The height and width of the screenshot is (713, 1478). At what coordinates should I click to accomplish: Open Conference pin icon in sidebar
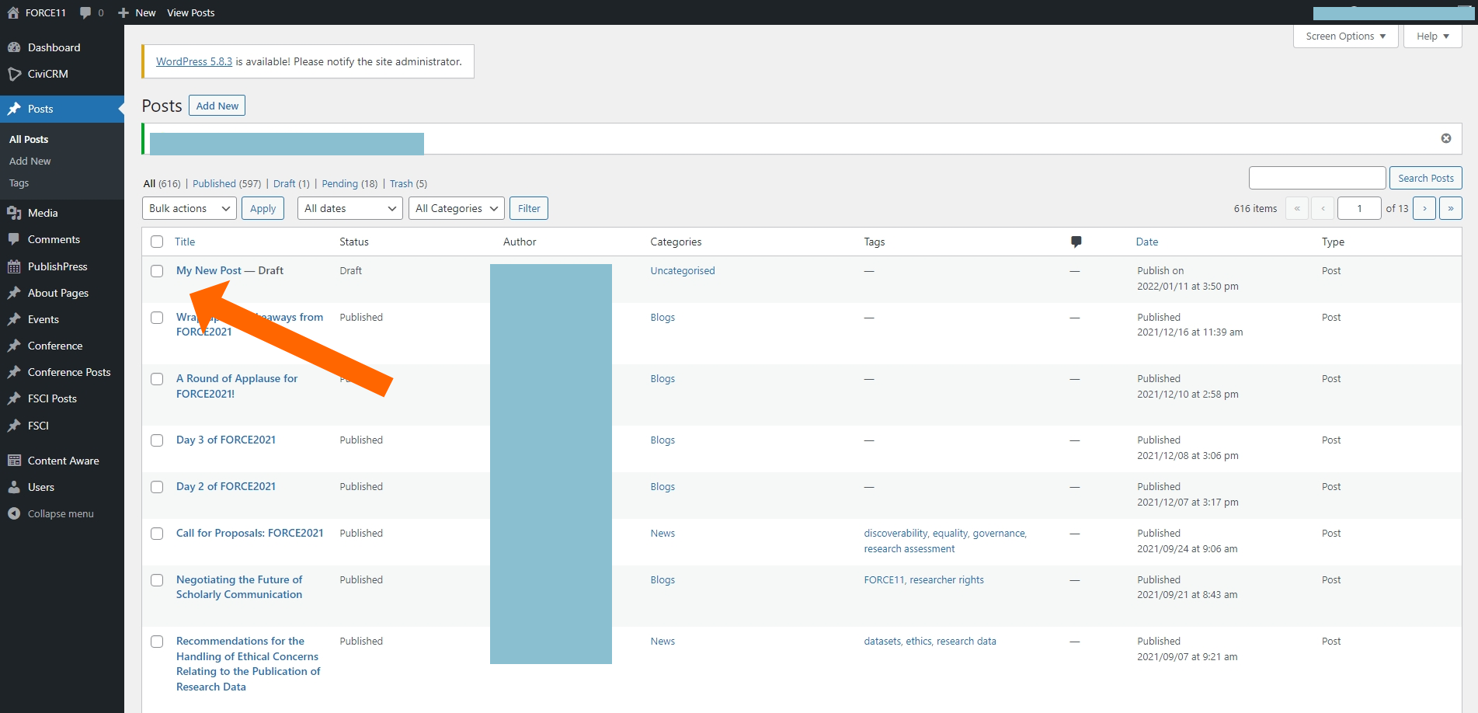tap(14, 346)
